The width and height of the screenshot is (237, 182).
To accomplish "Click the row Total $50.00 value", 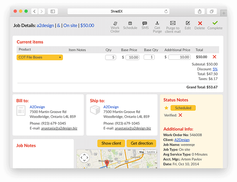I will 201,57.
